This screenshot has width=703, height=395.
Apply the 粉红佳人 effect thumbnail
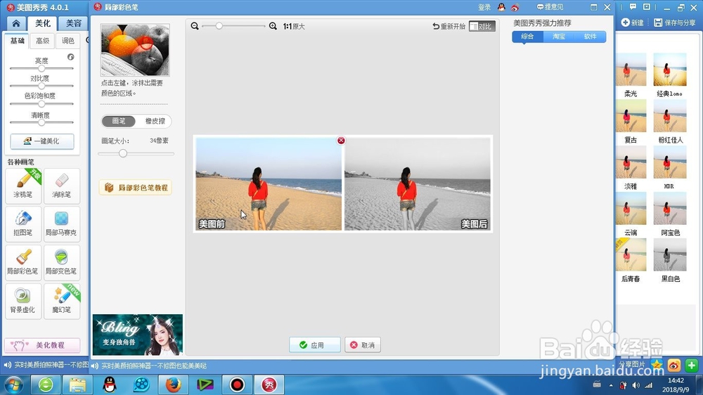[670, 116]
